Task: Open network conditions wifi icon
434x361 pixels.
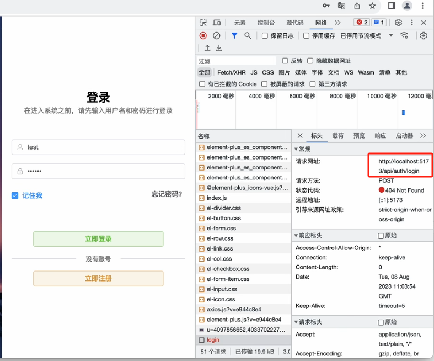Action: point(404,35)
